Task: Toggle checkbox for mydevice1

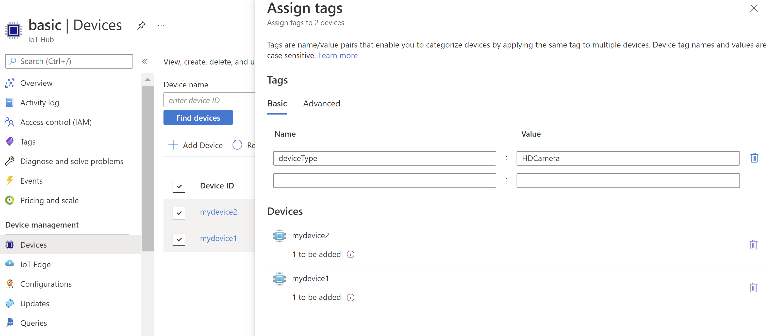Action: pyautogui.click(x=179, y=238)
